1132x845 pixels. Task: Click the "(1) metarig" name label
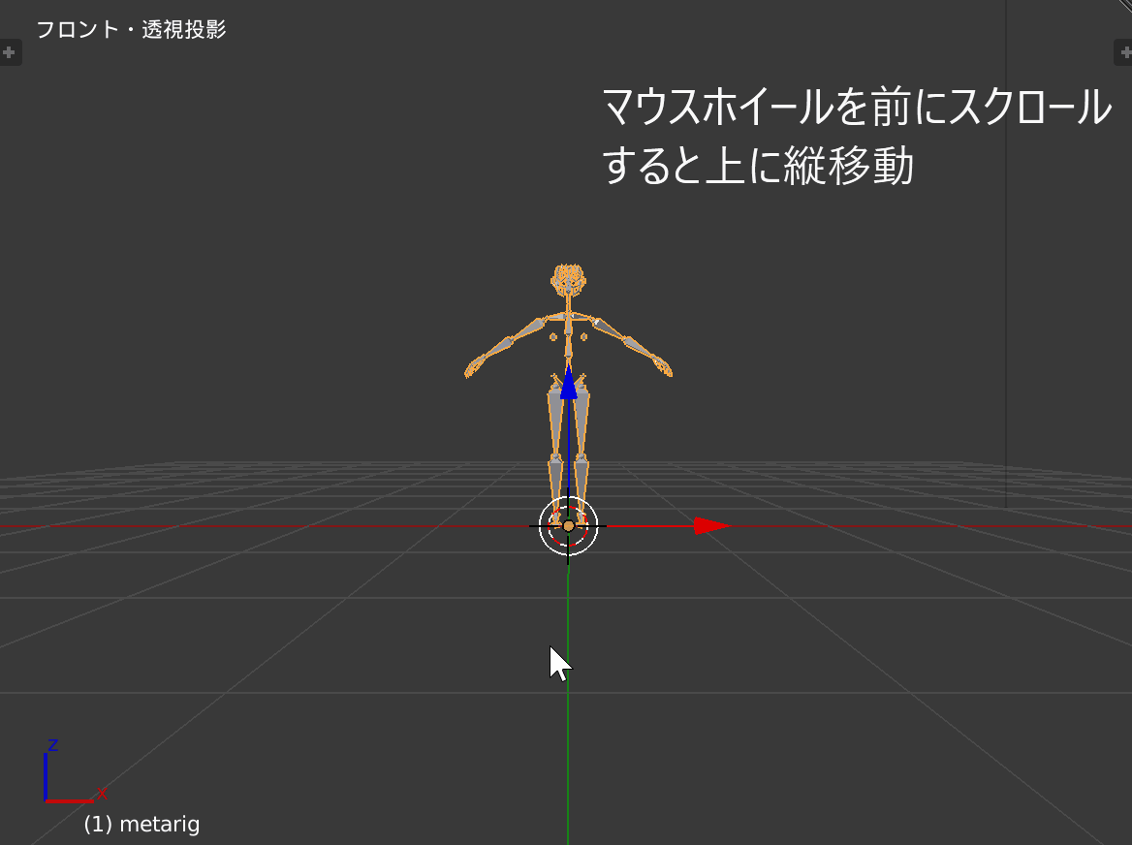click(140, 824)
